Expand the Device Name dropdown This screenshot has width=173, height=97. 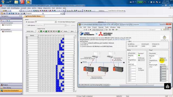tap(55, 22)
